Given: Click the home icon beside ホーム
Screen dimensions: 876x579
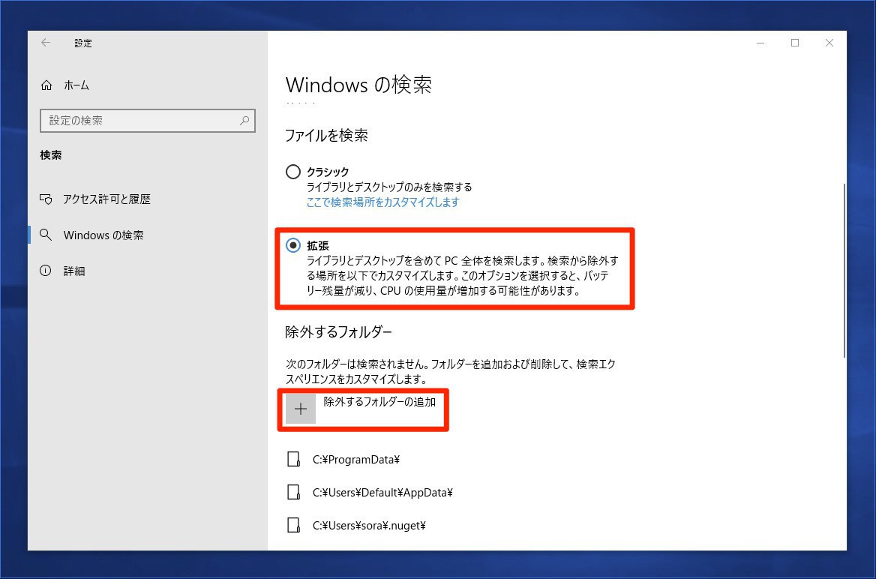Looking at the screenshot, I should click(46, 85).
